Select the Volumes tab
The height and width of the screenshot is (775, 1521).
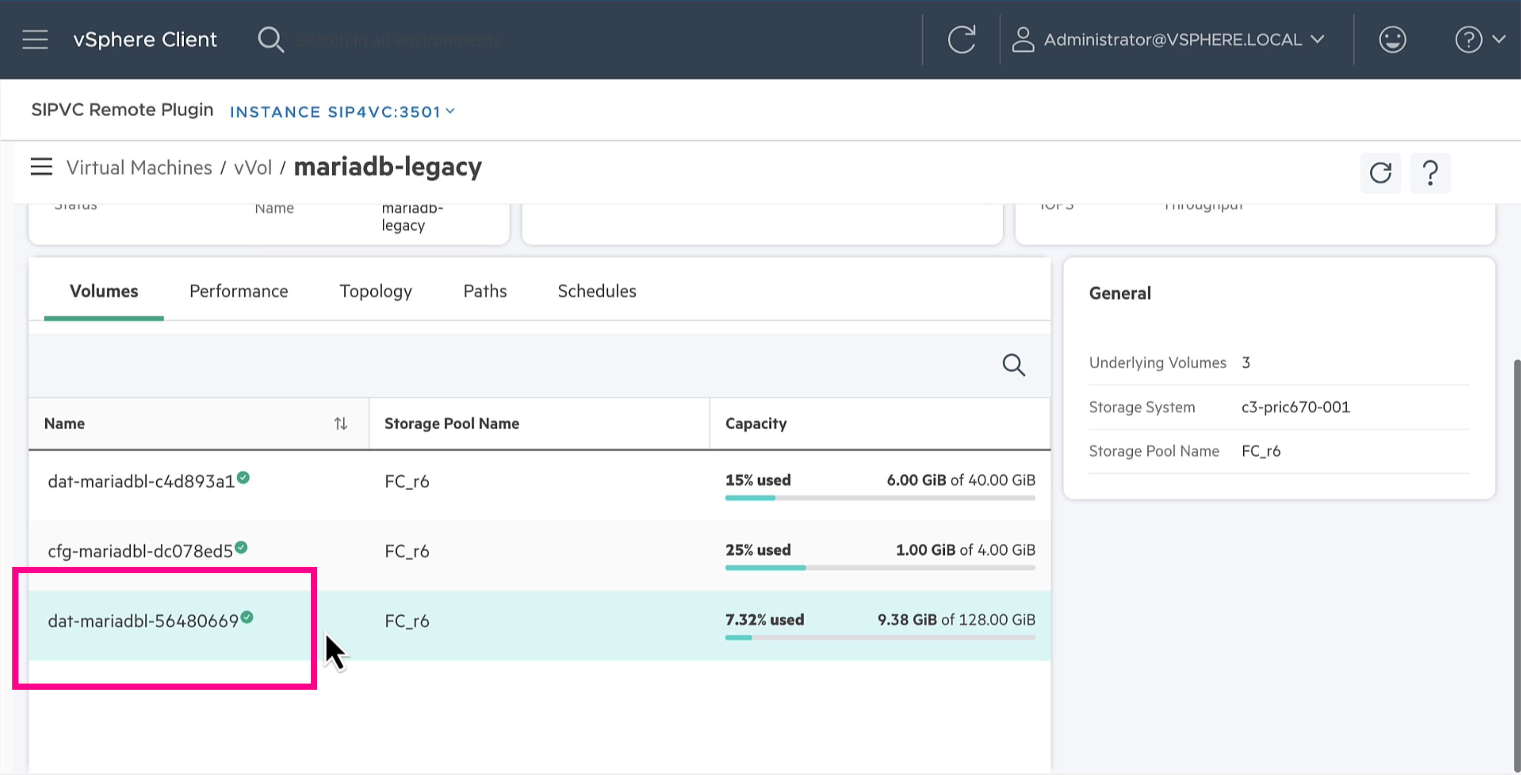point(104,292)
